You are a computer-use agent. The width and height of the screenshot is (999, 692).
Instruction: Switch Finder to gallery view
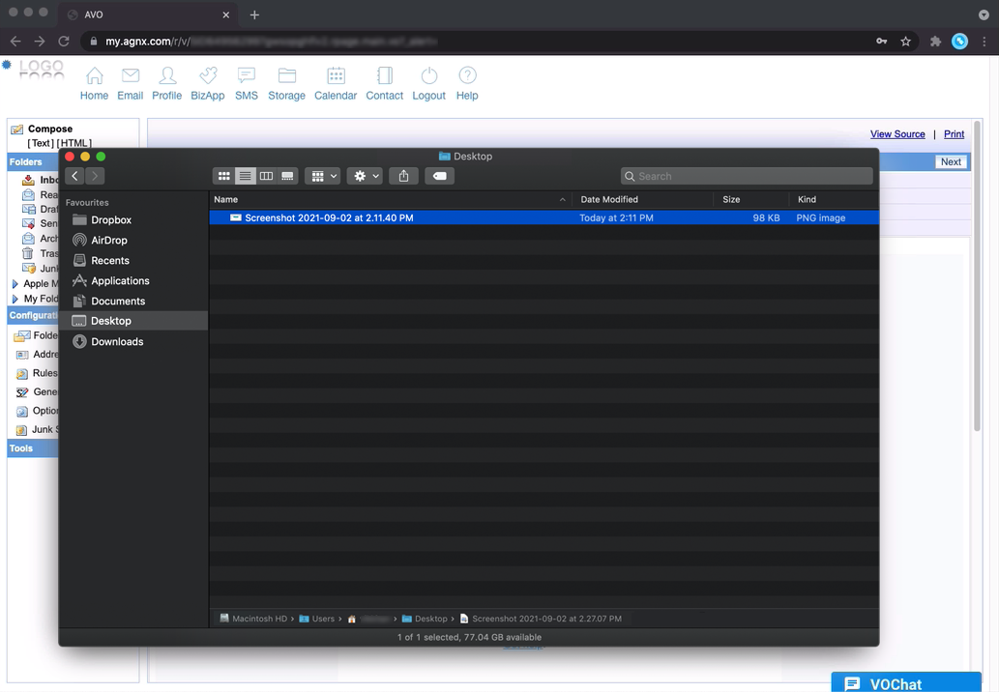[287, 176]
